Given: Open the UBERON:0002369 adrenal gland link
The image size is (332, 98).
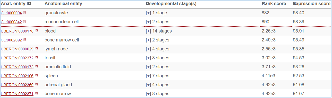Looking at the screenshot, I should [x=17, y=85].
